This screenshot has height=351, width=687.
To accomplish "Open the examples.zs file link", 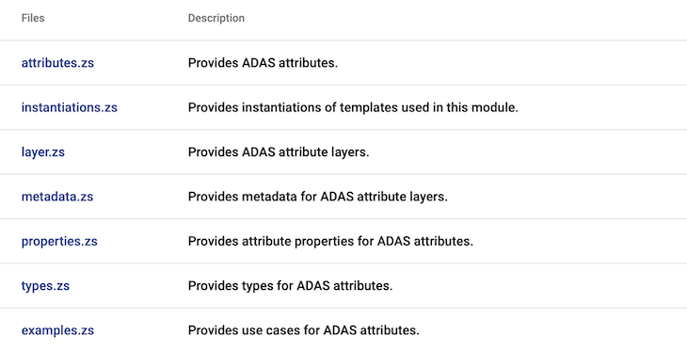I will click(x=57, y=330).
